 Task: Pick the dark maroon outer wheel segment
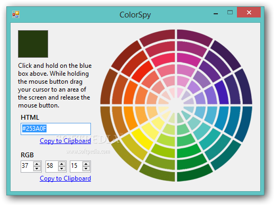(158, 38)
